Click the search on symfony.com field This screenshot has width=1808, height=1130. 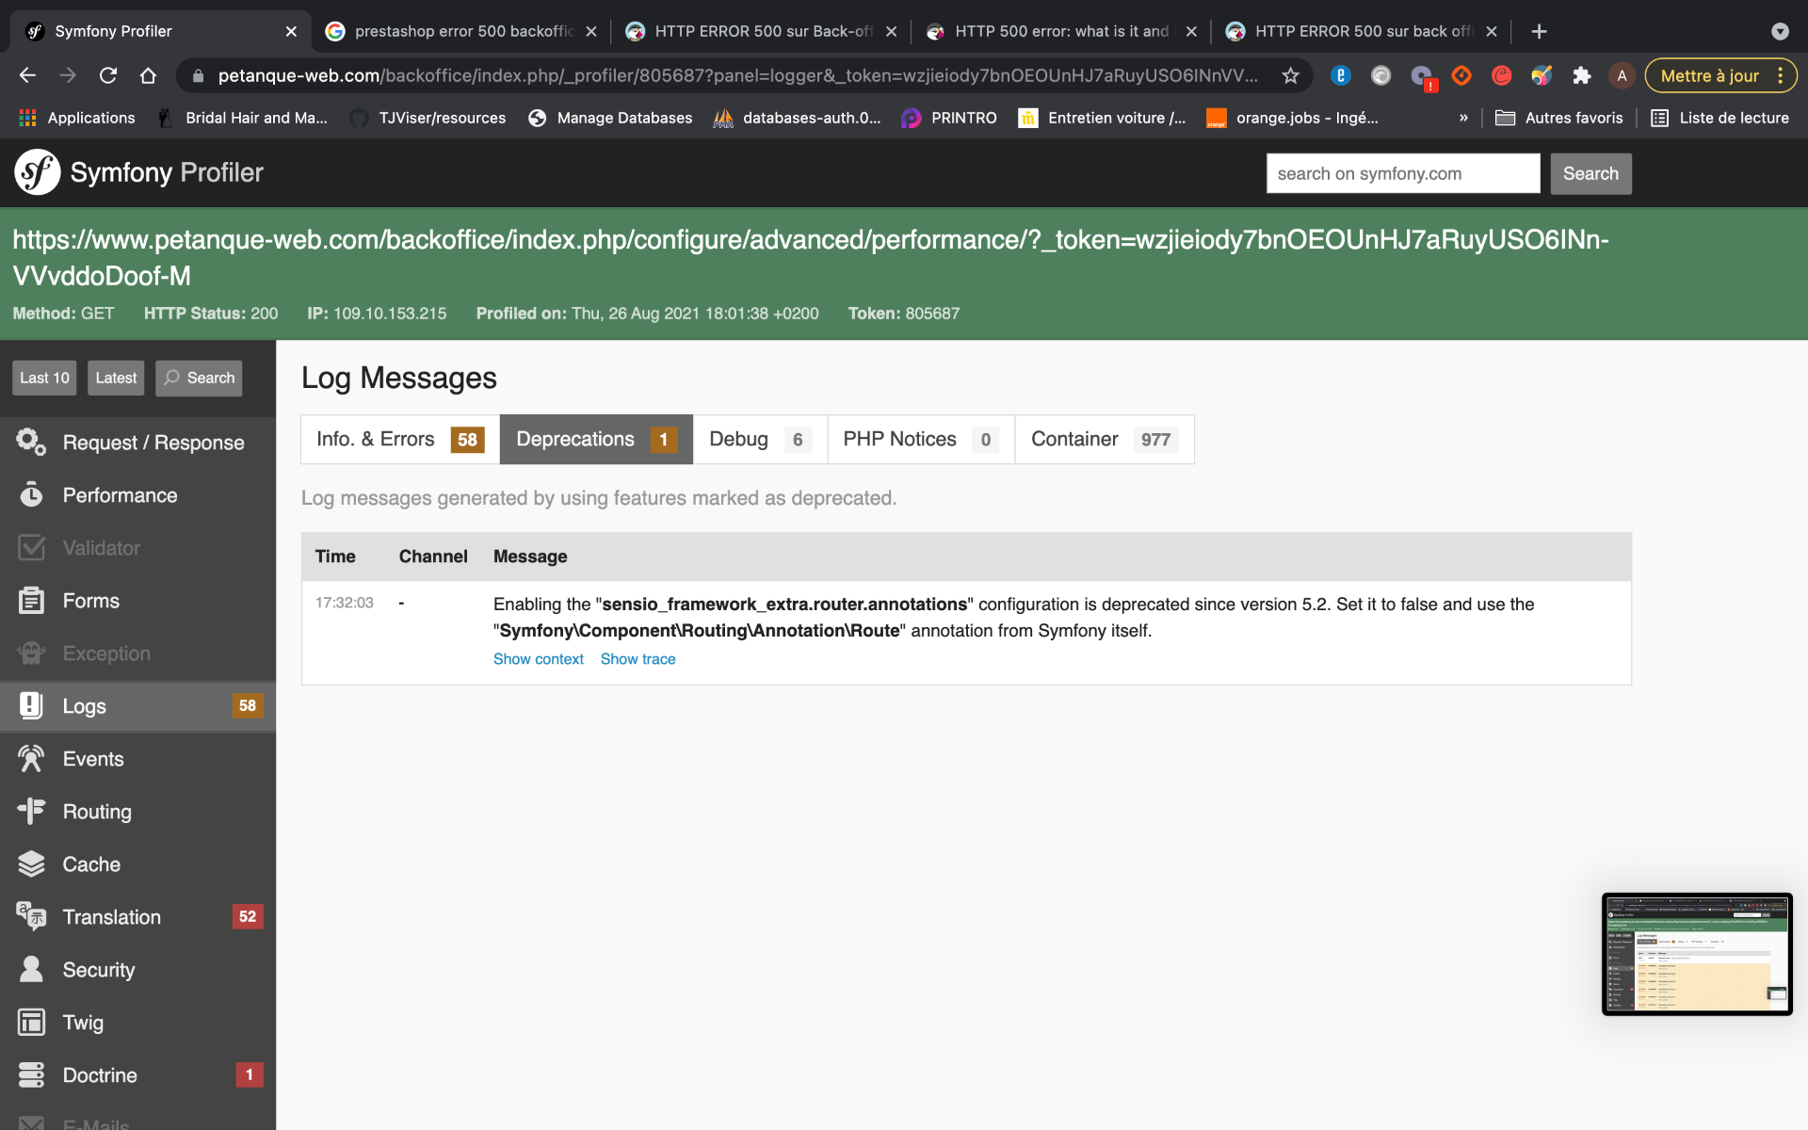click(x=1402, y=173)
